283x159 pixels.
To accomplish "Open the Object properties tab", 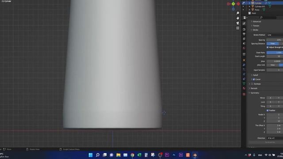I will click(244, 60).
